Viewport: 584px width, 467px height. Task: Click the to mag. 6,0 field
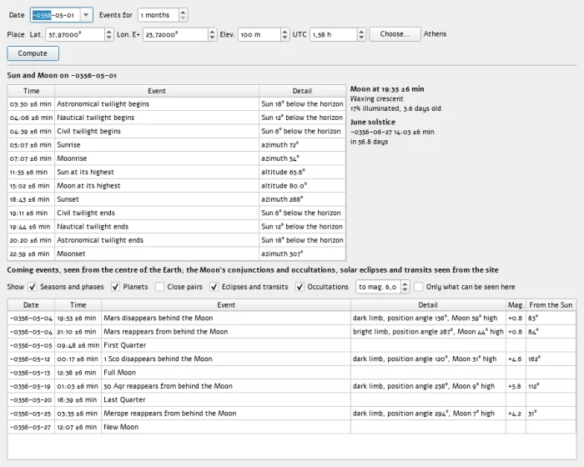coord(378,287)
